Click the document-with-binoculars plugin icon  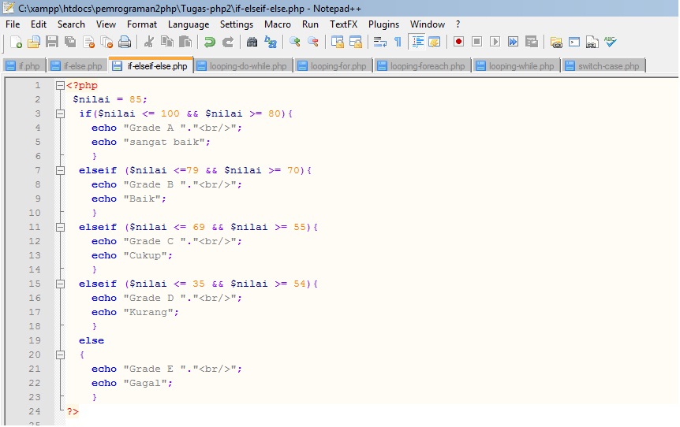point(592,42)
